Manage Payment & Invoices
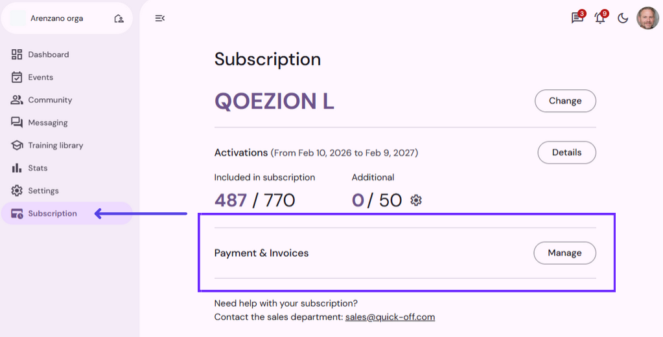Screen dimensions: 663x337 [564, 253]
